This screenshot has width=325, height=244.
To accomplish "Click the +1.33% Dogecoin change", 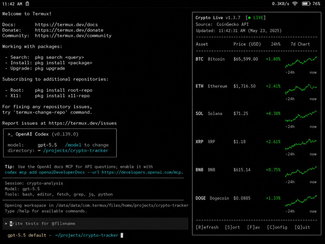I will click(x=273, y=198).
